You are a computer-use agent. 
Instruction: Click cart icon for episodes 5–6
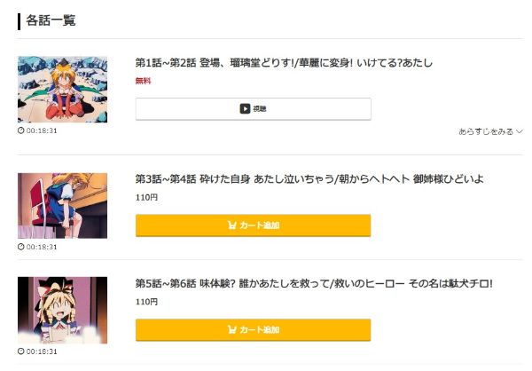coord(232,330)
